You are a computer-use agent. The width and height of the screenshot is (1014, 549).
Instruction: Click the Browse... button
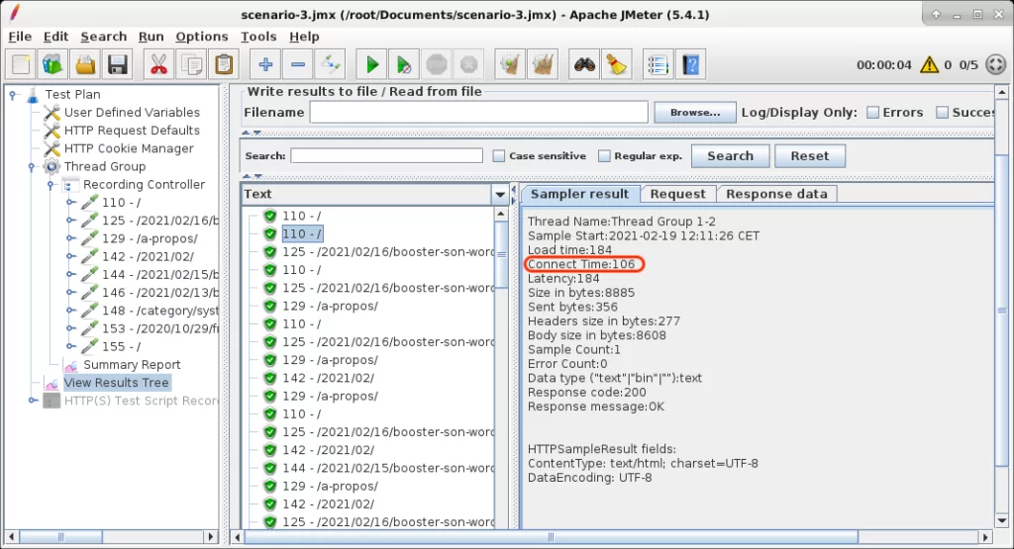pos(695,113)
